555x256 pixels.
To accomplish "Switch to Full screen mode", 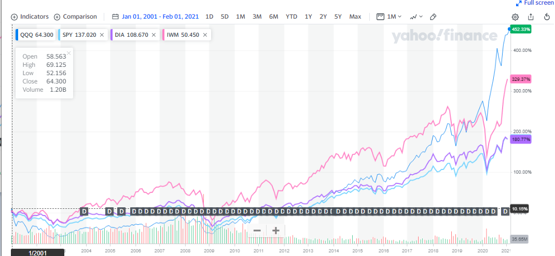I will pos(534,3).
